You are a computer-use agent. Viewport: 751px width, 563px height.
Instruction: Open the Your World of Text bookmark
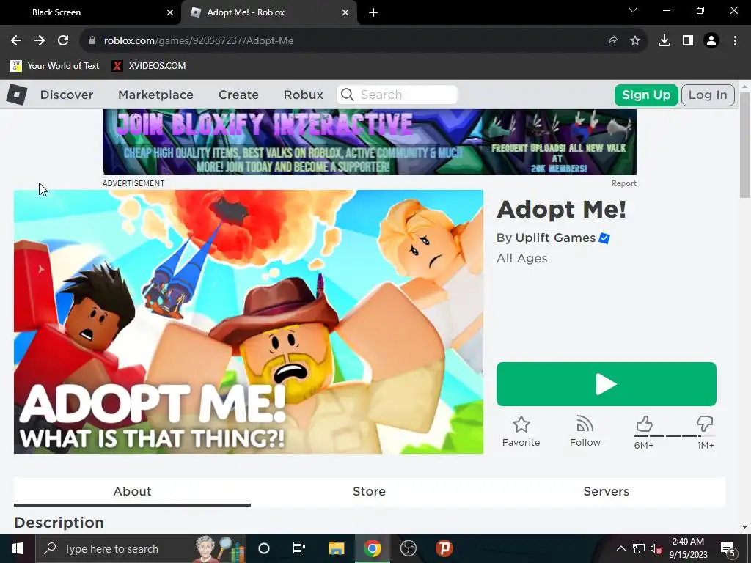(x=54, y=65)
